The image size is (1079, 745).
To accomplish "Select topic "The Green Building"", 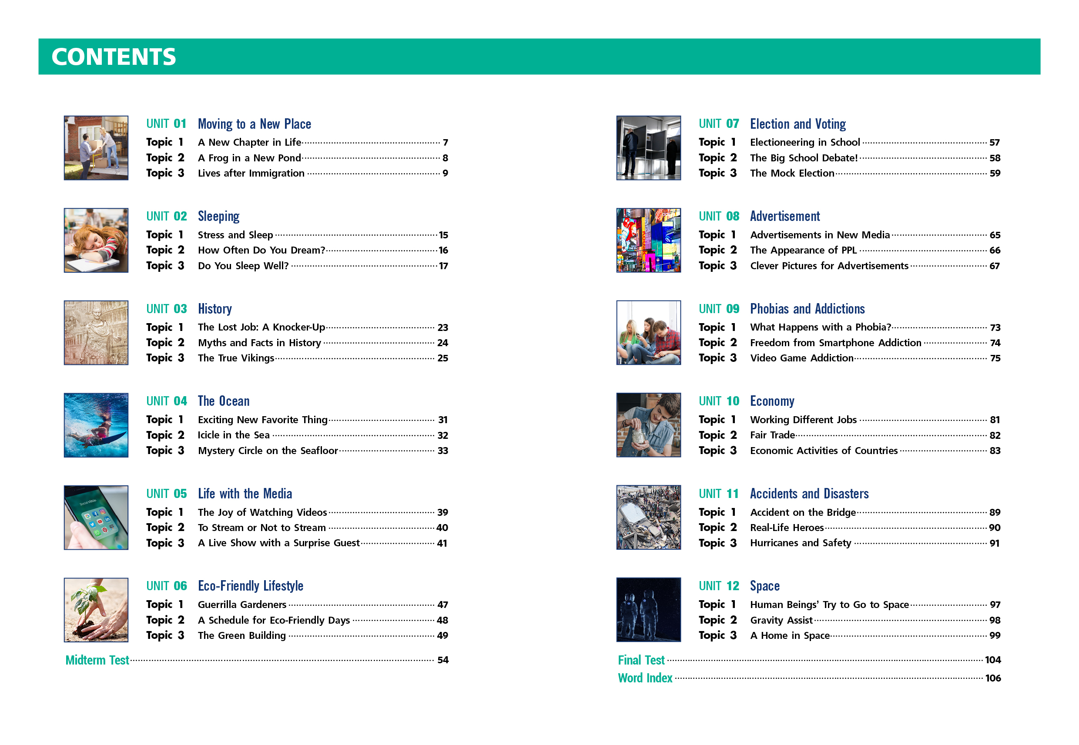I will 242,636.
